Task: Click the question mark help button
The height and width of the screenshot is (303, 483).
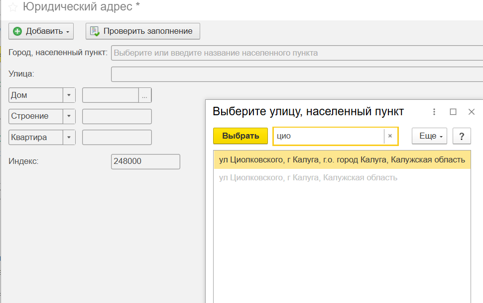Action: [x=462, y=136]
